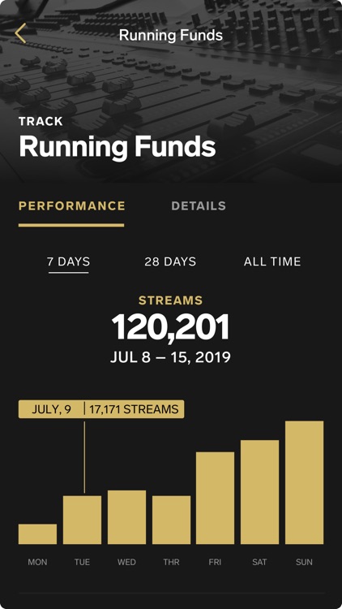Choose the 28 Days range

[170, 261]
